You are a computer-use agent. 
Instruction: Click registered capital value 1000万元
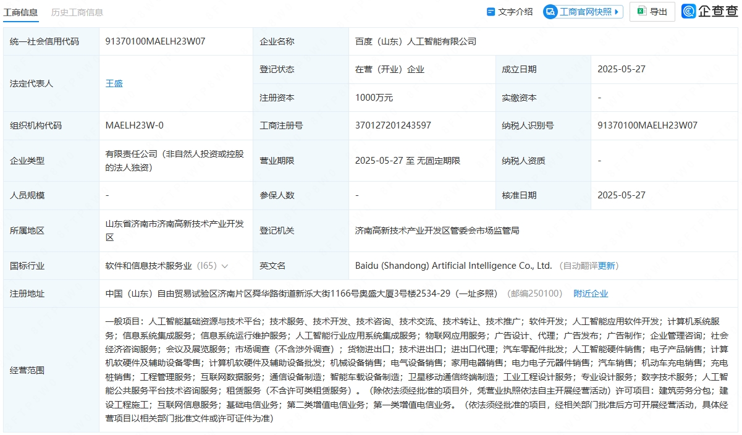point(374,97)
